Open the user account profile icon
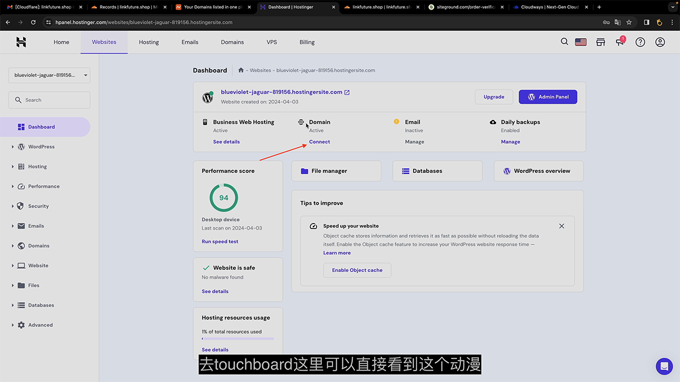Screen dimensions: 680x382 660,42
